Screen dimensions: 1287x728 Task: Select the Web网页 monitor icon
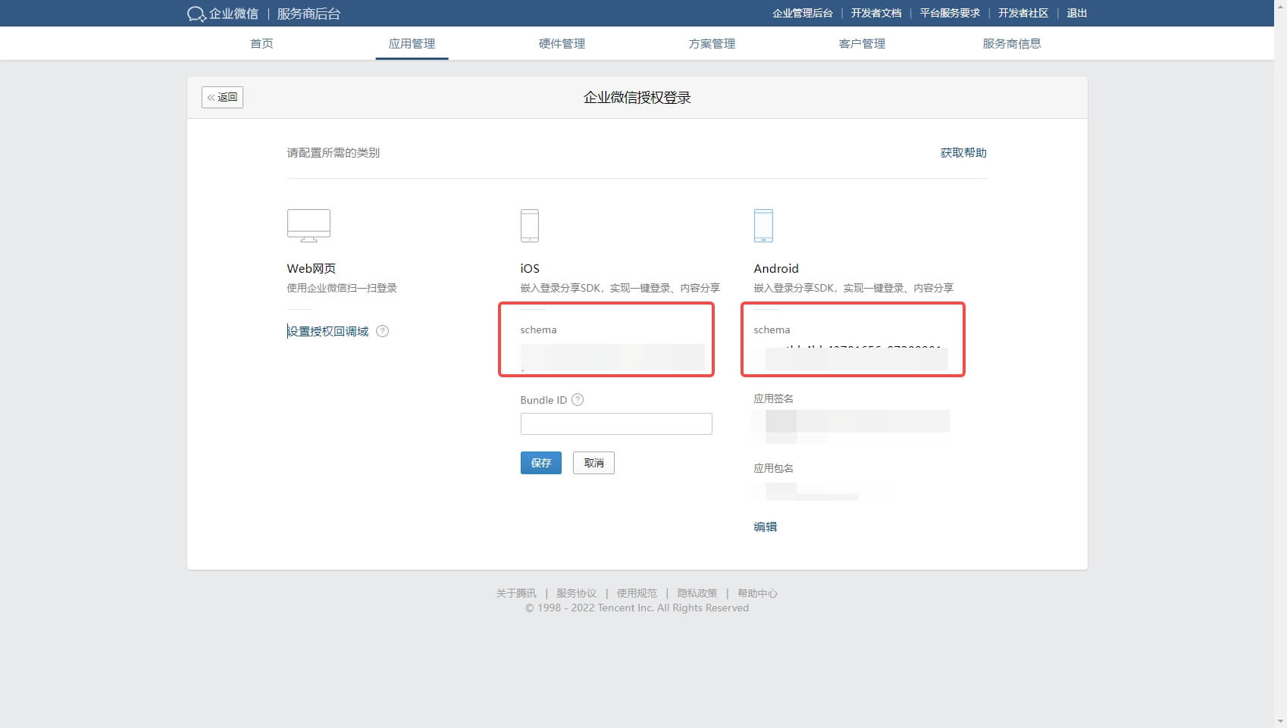click(x=308, y=225)
